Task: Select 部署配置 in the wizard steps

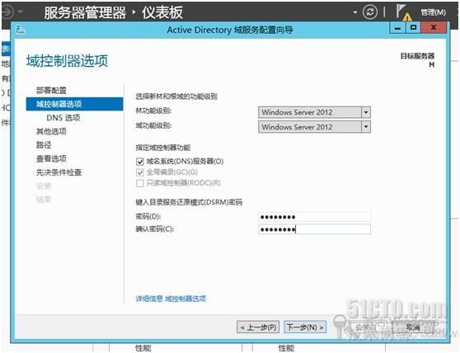Action: [x=51, y=91]
